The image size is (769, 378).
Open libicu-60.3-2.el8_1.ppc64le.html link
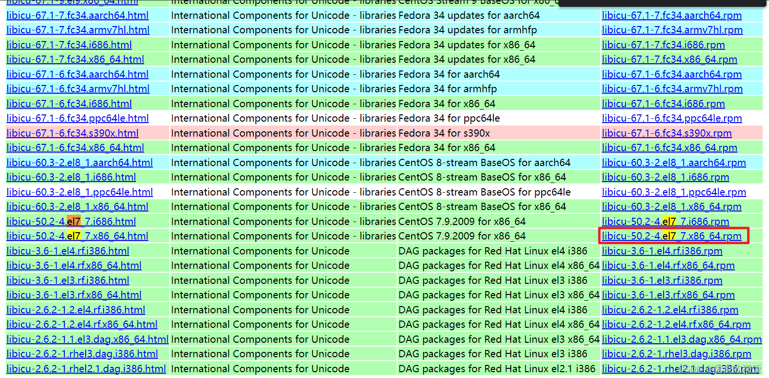point(79,192)
